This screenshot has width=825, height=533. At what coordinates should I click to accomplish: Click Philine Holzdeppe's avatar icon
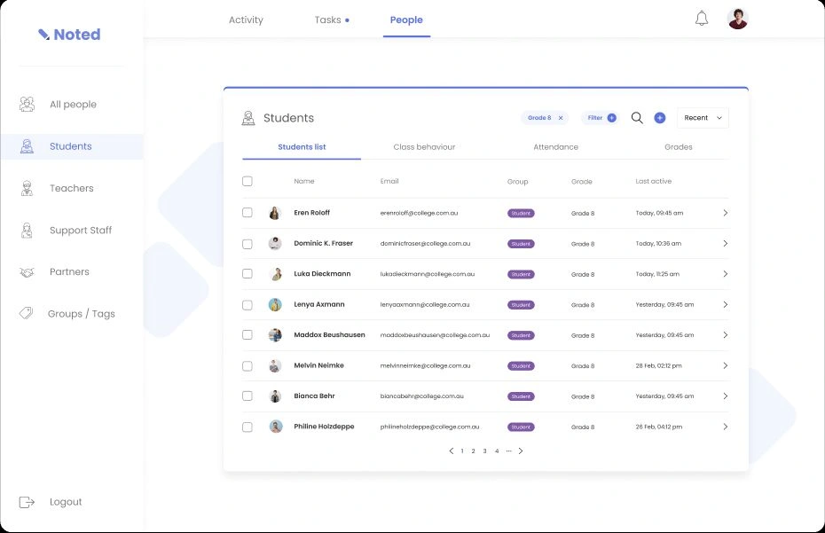[276, 427]
